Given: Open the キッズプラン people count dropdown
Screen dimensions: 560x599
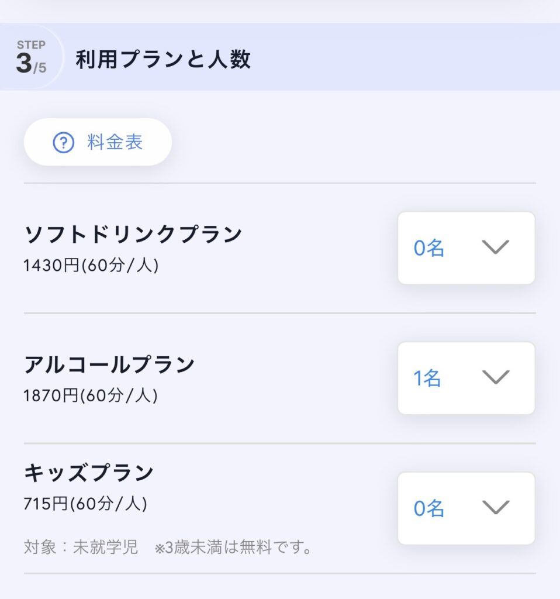Looking at the screenshot, I should coord(466,508).
